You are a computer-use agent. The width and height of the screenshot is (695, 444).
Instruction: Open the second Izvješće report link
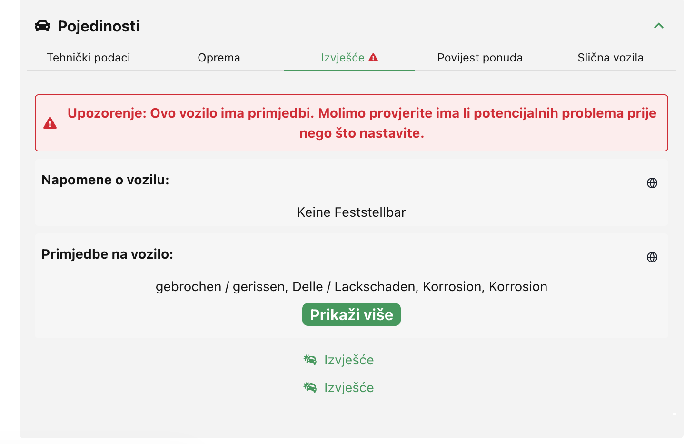coord(349,388)
